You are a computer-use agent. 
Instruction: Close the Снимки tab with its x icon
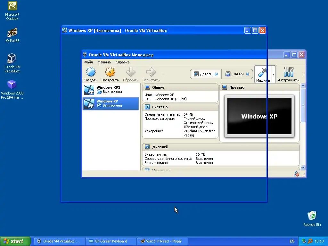tap(248, 74)
